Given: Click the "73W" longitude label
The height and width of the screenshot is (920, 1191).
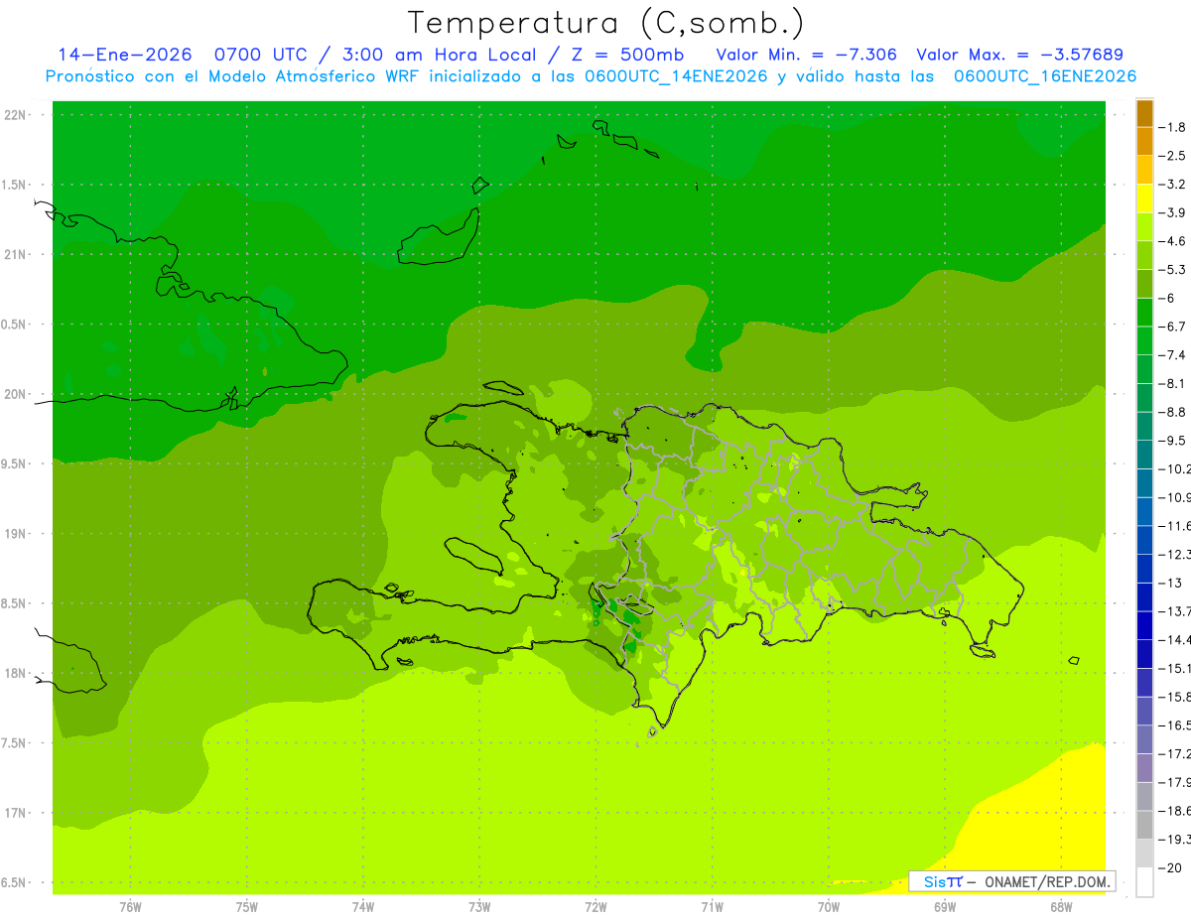Looking at the screenshot, I should (479, 906).
